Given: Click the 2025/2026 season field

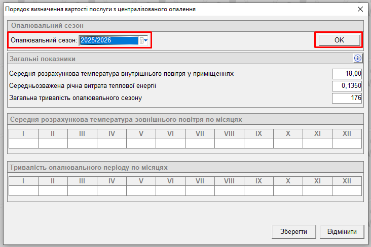Looking at the screenshot, I should pyautogui.click(x=108, y=40).
